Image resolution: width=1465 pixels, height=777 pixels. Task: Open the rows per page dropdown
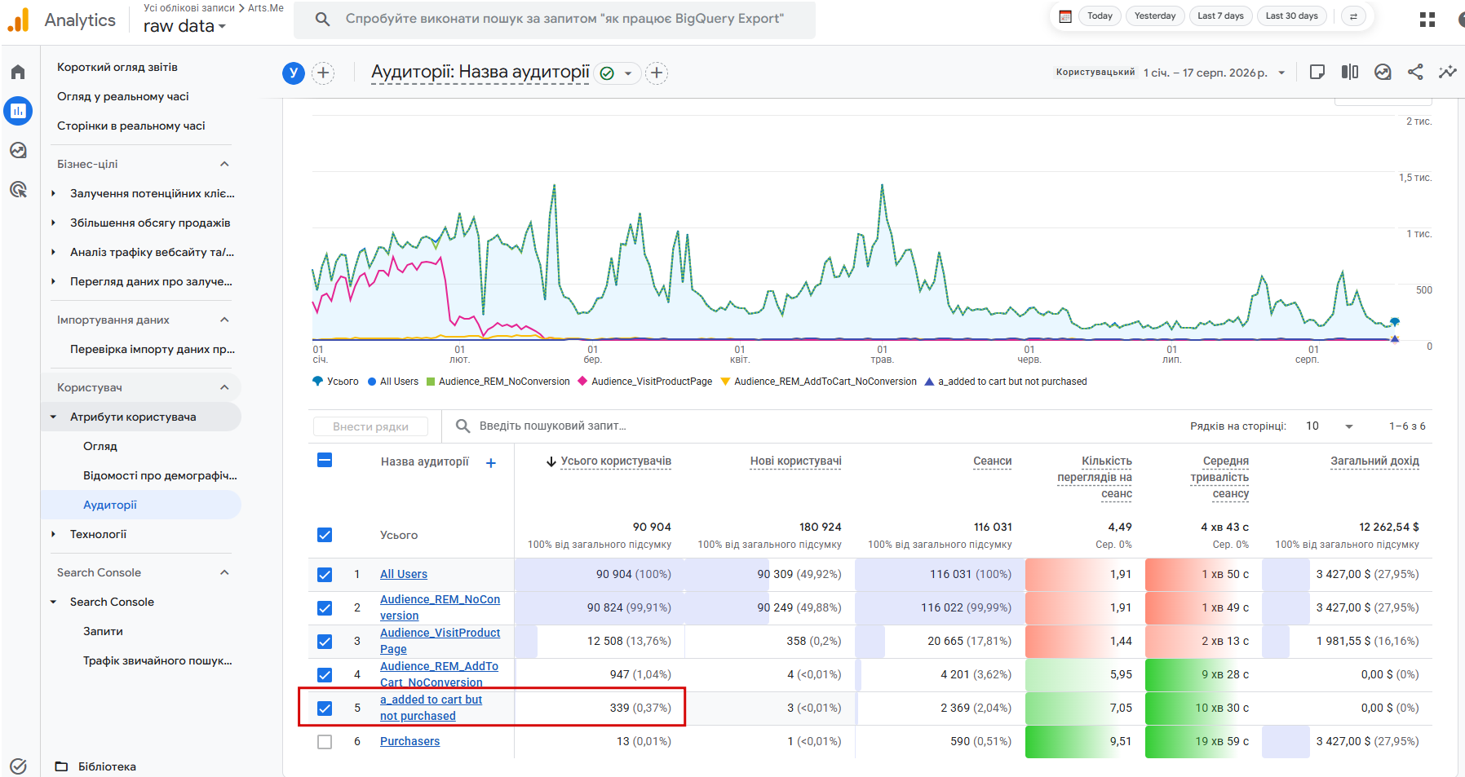(x=1330, y=426)
